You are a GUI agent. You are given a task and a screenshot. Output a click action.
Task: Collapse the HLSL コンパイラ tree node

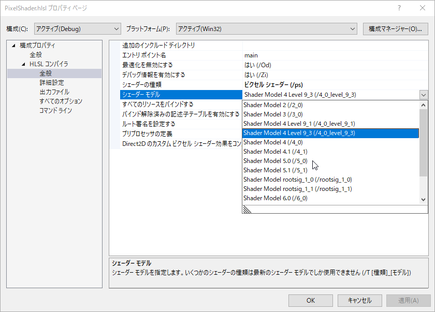(24, 64)
